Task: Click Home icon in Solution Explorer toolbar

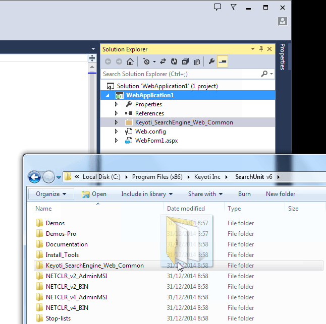Action: [x=130, y=61]
